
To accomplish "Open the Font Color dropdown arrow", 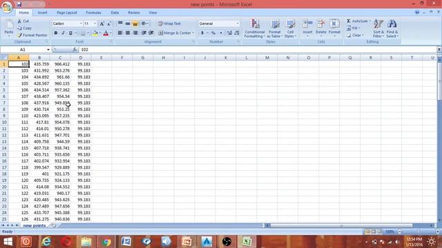I will [110, 33].
